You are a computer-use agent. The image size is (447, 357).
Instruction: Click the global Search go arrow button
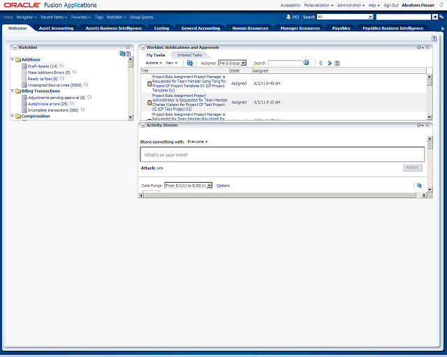(x=435, y=16)
